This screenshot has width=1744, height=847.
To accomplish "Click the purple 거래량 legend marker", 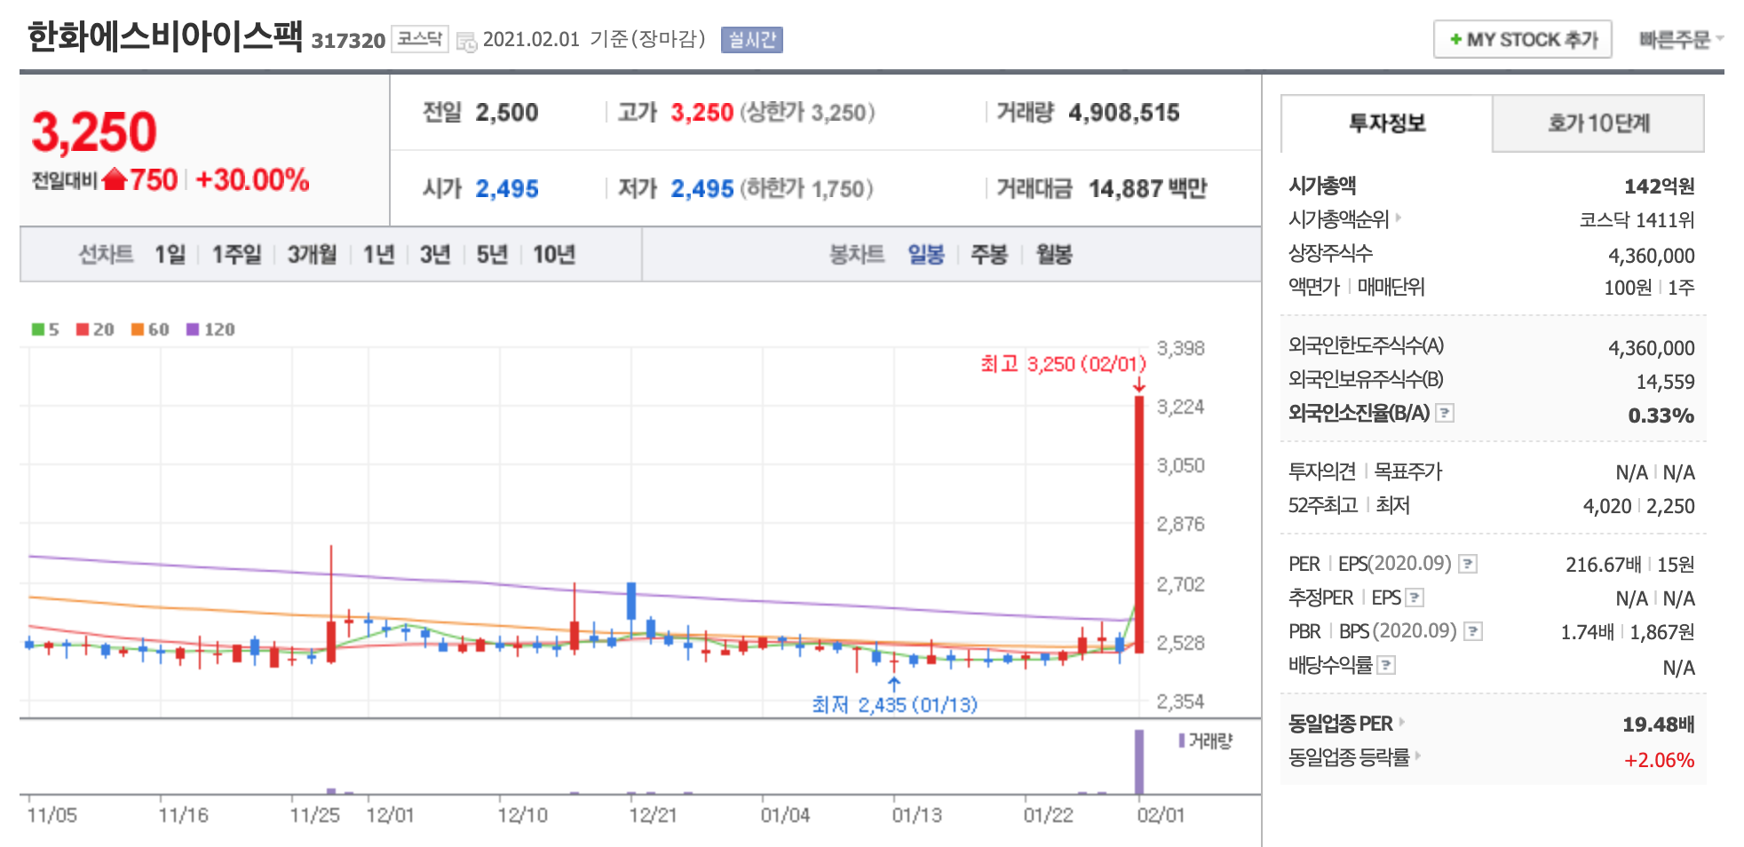I will point(1182,740).
